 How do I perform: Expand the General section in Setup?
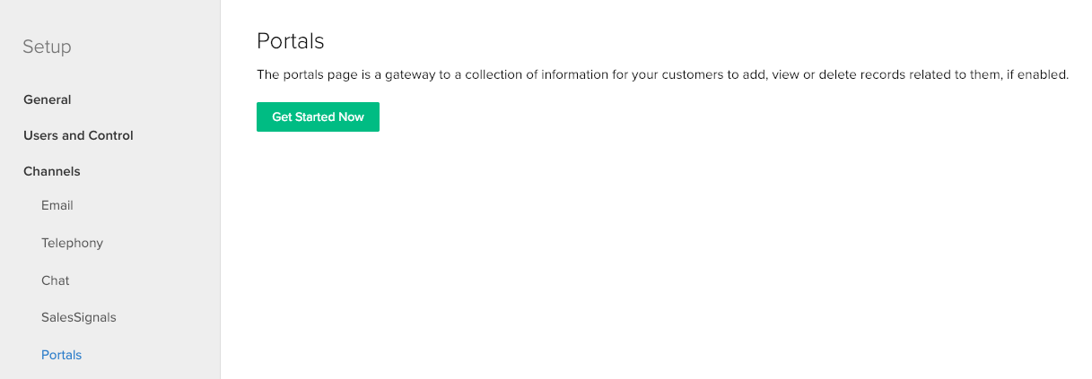point(48,99)
